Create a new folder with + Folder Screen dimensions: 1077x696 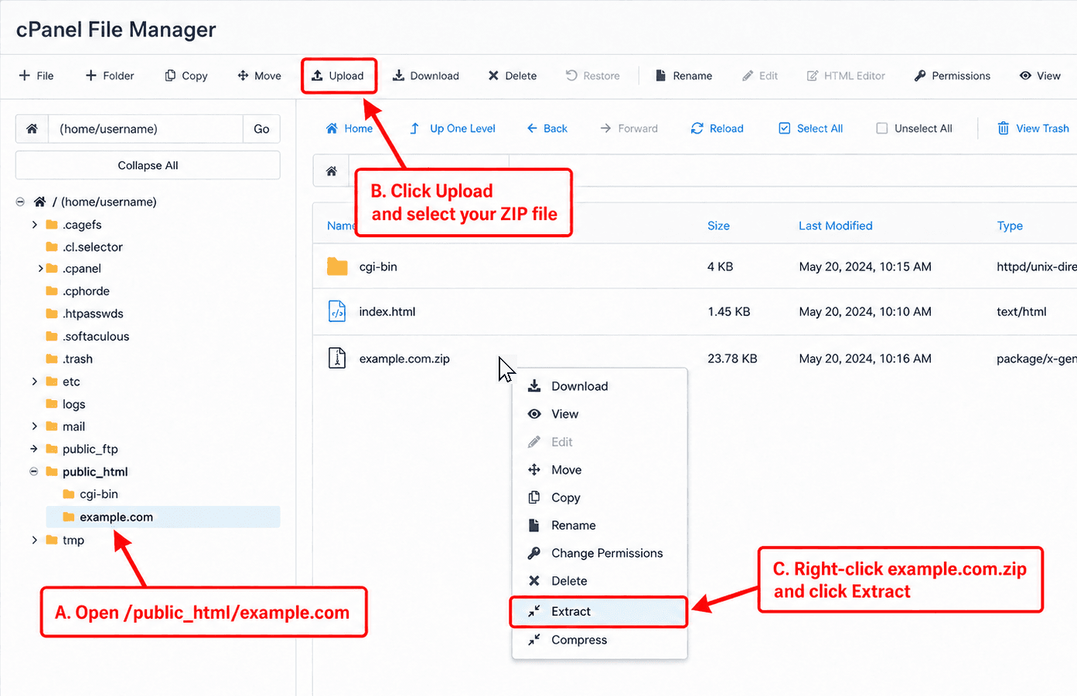pos(110,76)
